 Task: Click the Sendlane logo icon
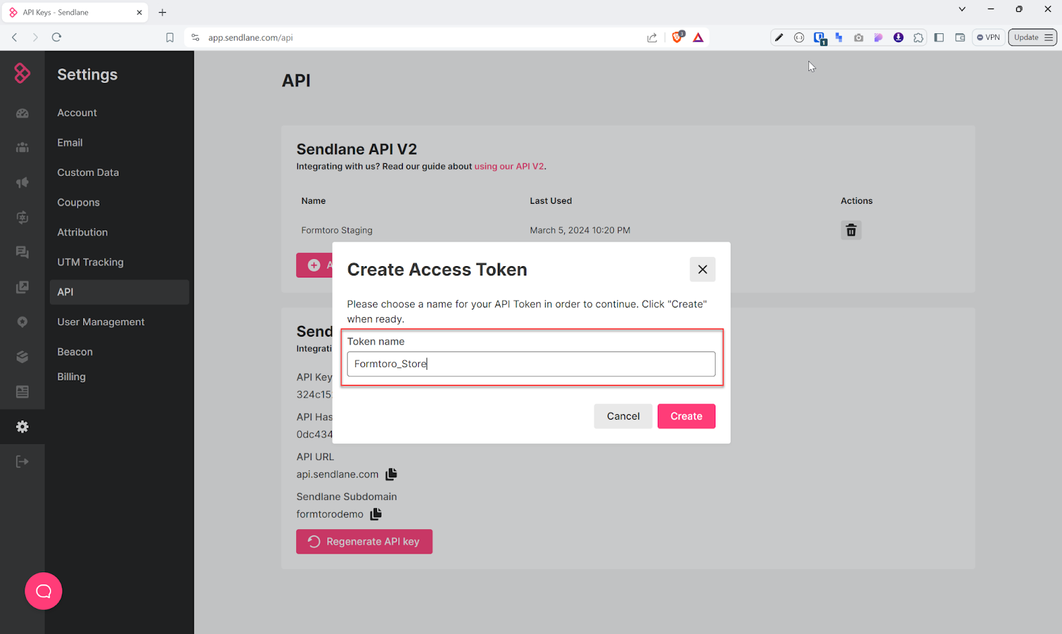click(x=22, y=73)
